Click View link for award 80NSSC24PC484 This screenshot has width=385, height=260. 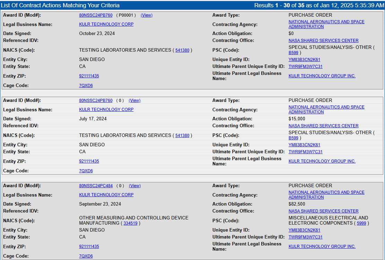134,186
